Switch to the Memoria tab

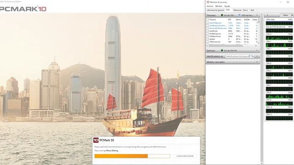[x=237, y=10]
